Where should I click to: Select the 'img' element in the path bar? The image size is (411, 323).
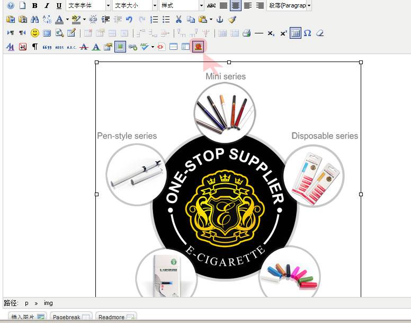[48, 303]
